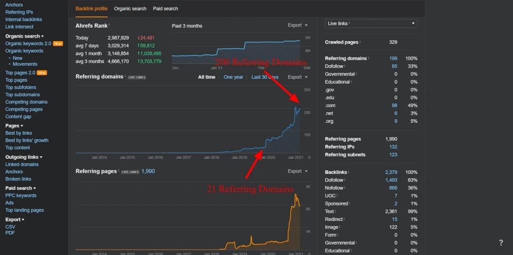Collapse the Organic search sidebar section
Viewport: 513px width, 255px height.
[25, 36]
